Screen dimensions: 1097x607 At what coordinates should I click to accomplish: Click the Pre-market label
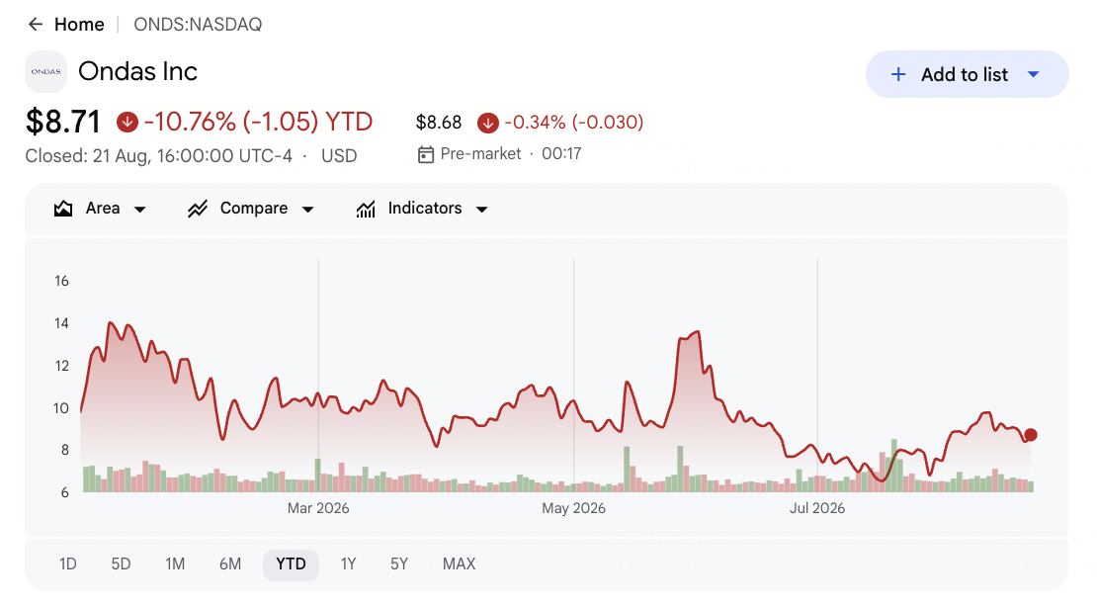click(x=480, y=154)
